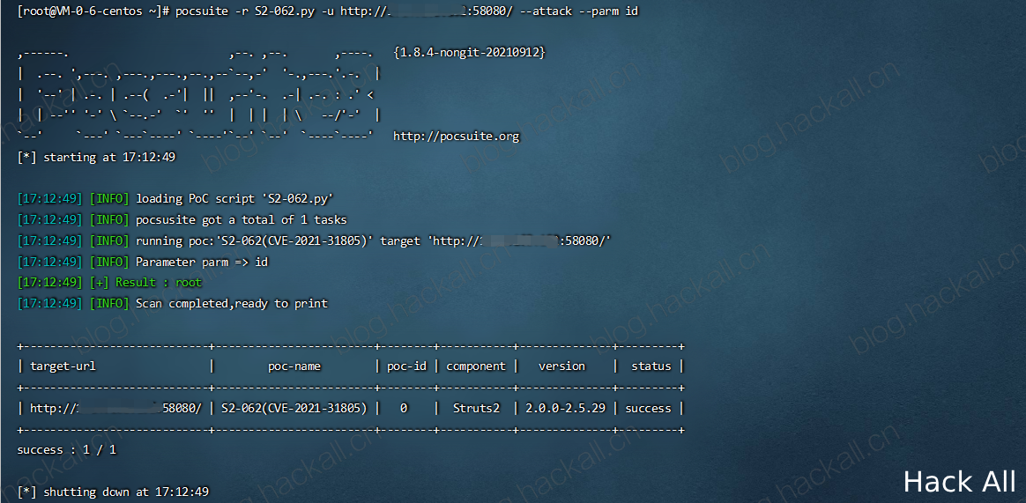Image resolution: width=1026 pixels, height=503 pixels.
Task: Click the 'component' column header
Action: pos(476,366)
